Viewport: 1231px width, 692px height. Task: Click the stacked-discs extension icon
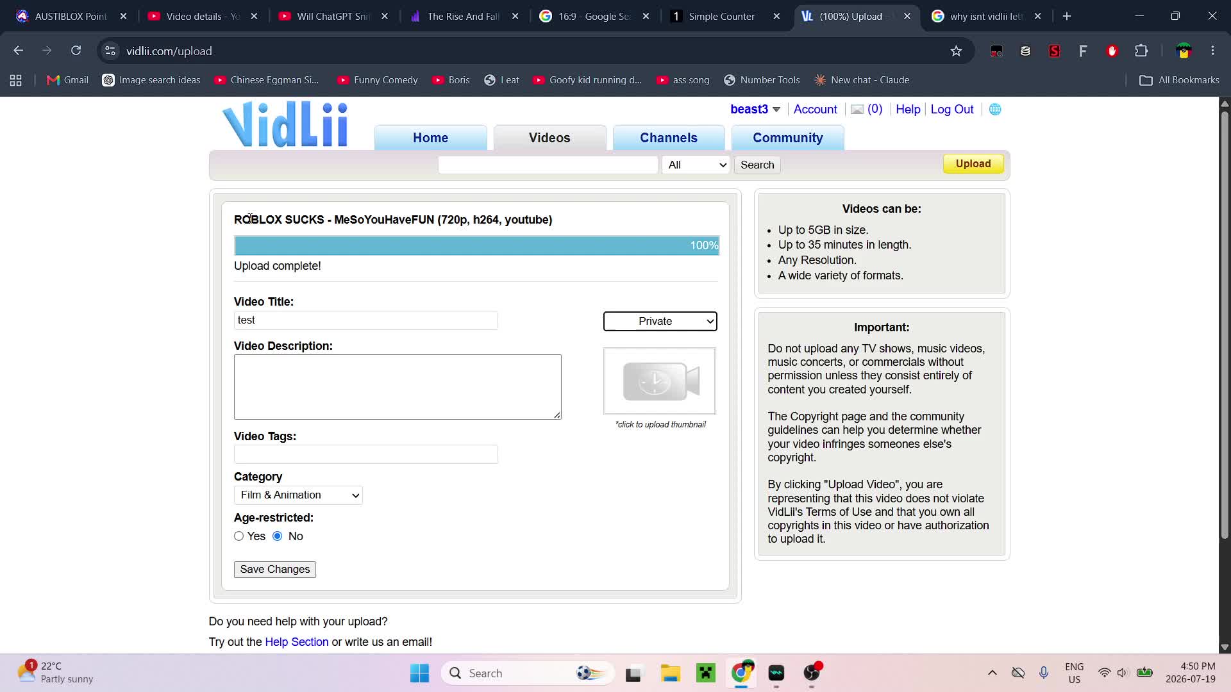(x=1025, y=51)
